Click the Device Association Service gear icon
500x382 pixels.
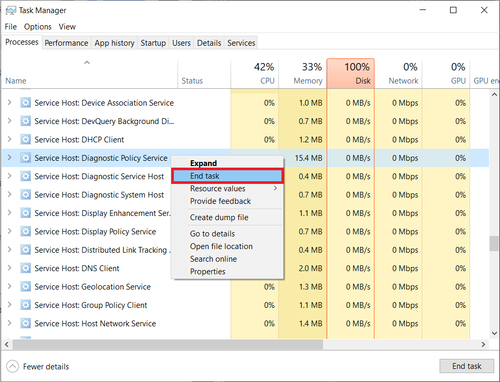click(26, 102)
